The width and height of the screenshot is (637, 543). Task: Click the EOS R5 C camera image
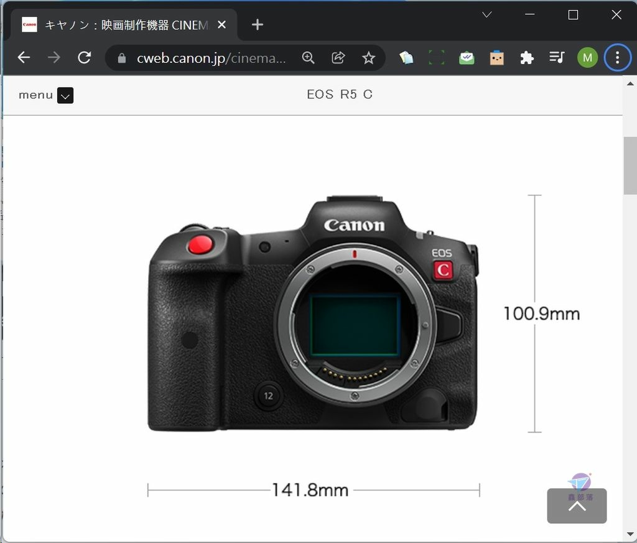pyautogui.click(x=314, y=313)
